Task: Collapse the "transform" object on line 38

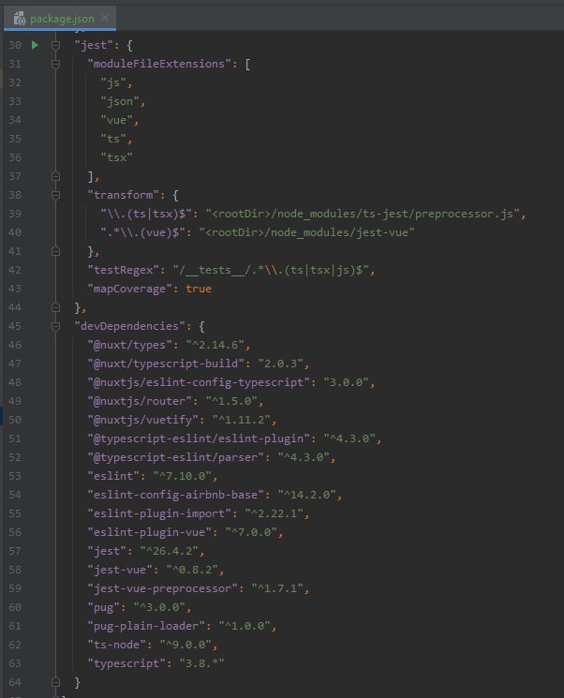Action: point(55,195)
